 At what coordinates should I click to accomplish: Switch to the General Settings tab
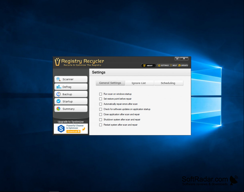coord(110,83)
